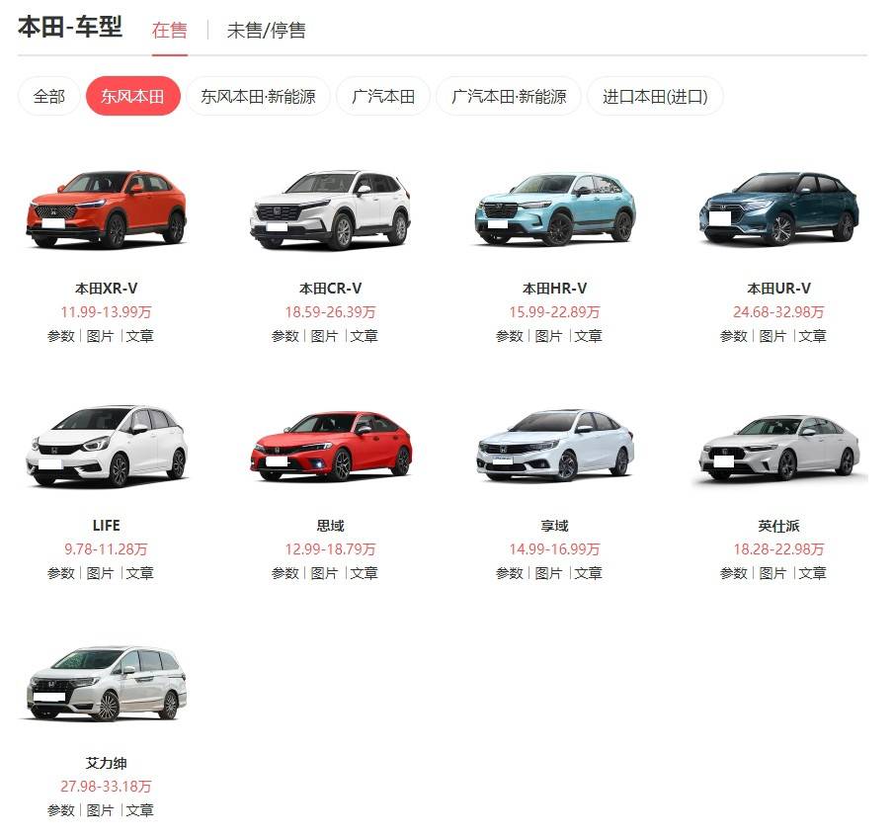893x837 pixels.
Task: Choose the 东风本田·新能源 filter
Action: click(258, 96)
